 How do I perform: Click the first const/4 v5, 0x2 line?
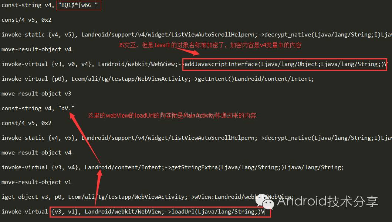coord(27,20)
